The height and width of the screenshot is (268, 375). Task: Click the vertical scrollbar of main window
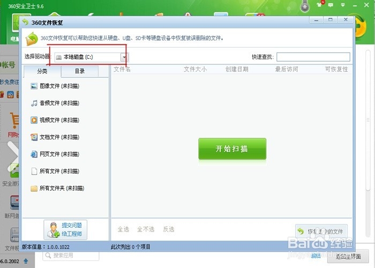(368, 120)
